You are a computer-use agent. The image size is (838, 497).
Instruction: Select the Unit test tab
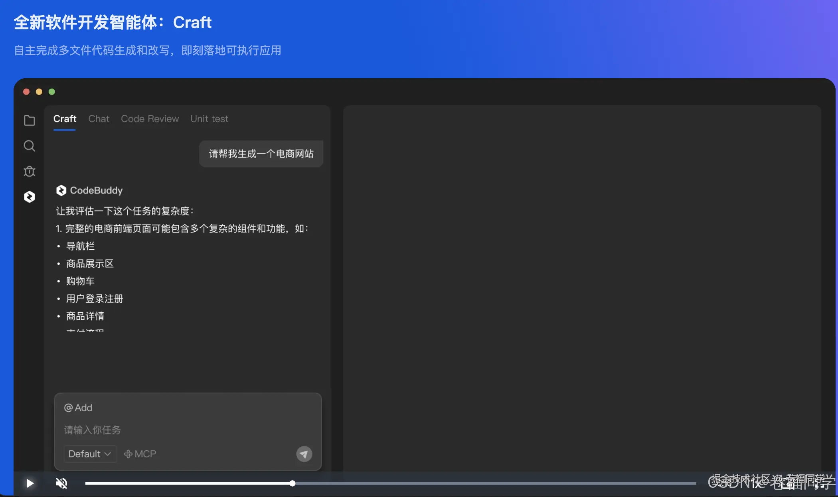tap(209, 119)
